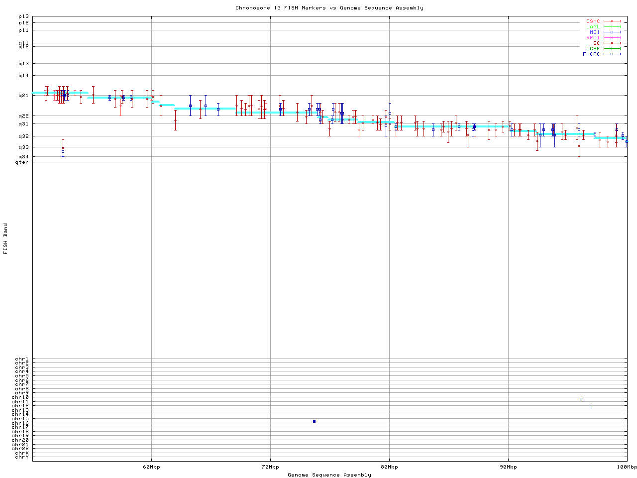637x478 pixels.
Task: Click the chart title text
Action: [329, 8]
